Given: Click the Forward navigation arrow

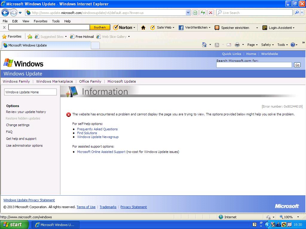Looking at the screenshot, I should pos(13,13).
